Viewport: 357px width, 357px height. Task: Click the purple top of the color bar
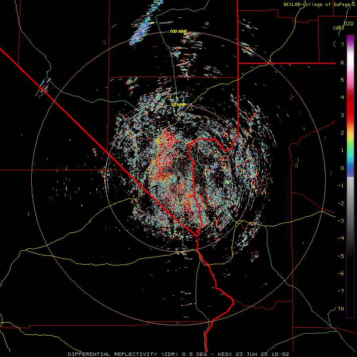(x=350, y=38)
